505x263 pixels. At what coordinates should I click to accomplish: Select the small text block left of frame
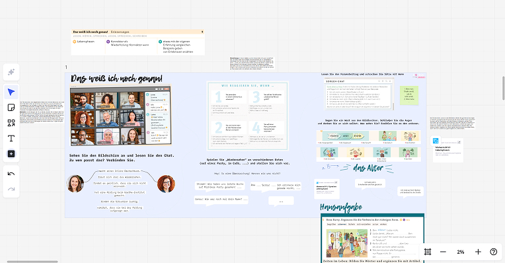point(42,112)
